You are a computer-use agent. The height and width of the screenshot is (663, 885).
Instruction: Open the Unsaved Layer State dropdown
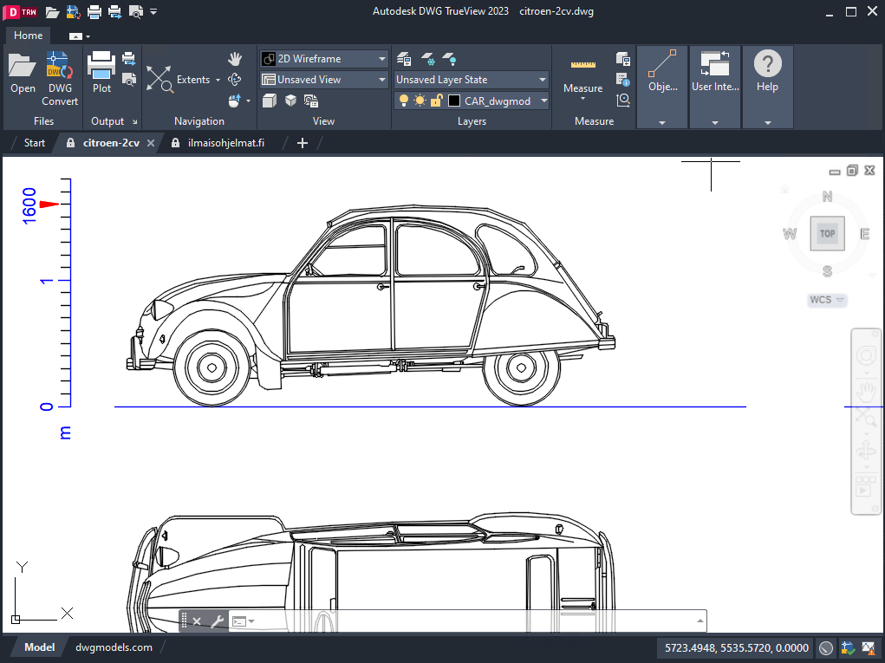pos(472,80)
